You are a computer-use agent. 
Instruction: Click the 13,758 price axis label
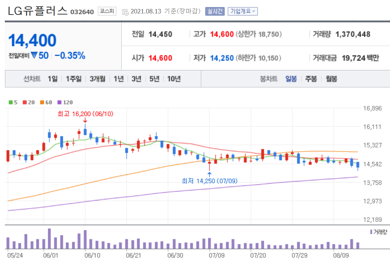click(372, 183)
